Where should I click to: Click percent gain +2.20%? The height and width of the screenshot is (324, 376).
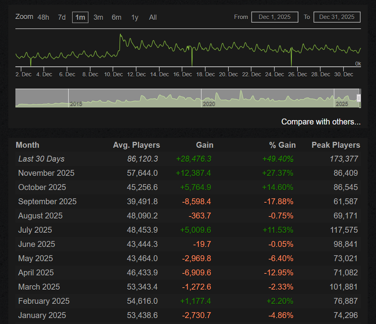pos(280,301)
